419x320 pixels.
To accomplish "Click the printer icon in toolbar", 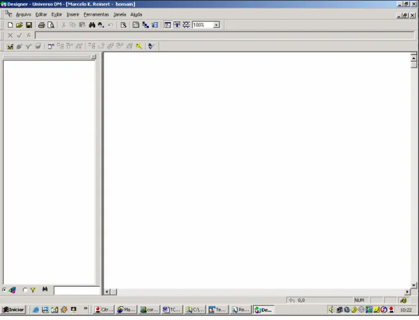I will click(x=41, y=25).
